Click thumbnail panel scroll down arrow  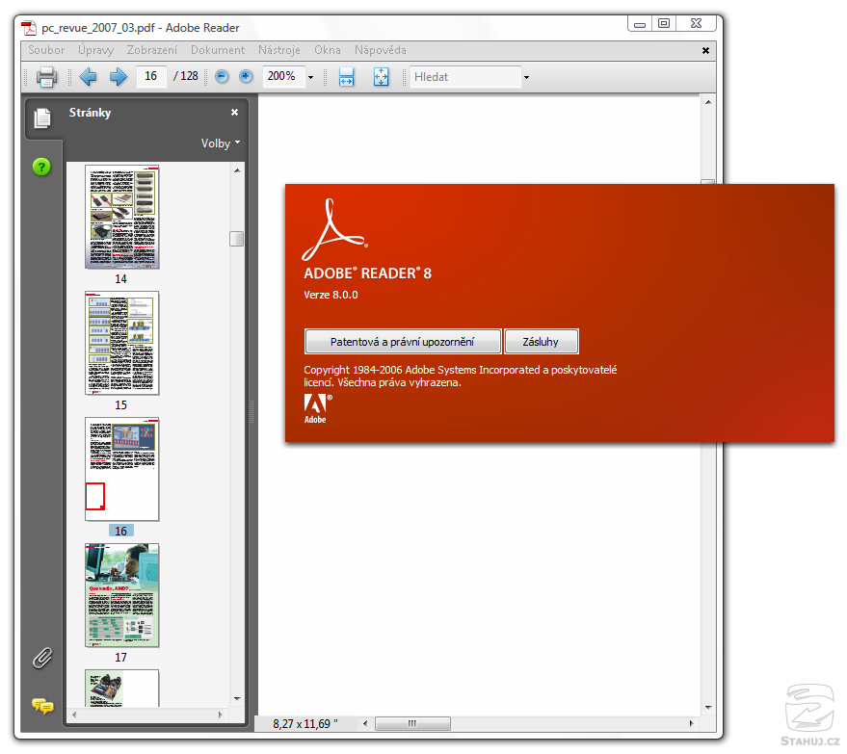(x=237, y=699)
